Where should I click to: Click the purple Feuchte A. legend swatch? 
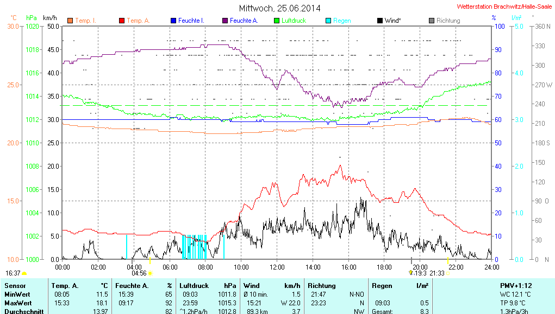point(225,21)
